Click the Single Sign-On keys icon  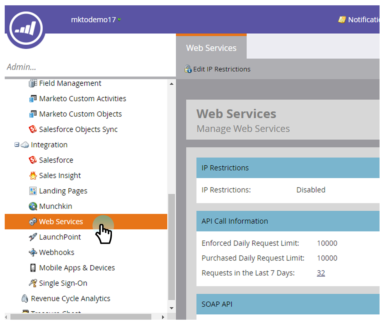33,283
